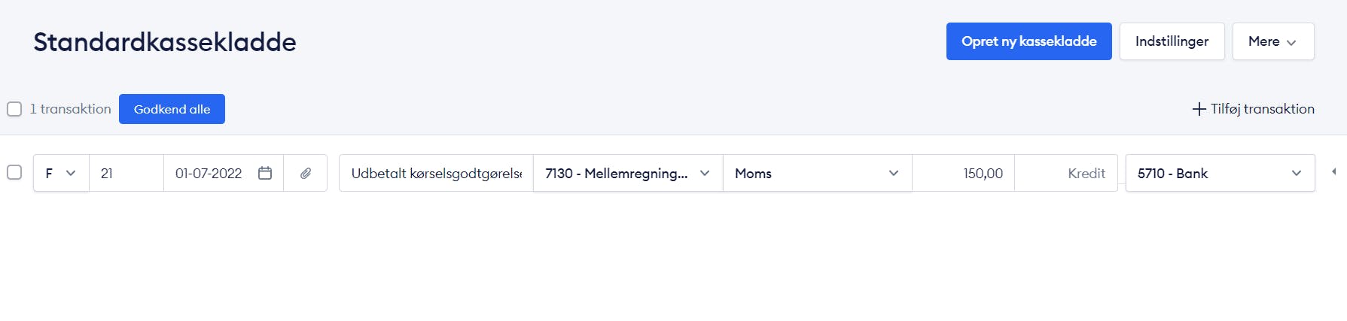
Task: Open the calendar date picker icon
Action: pyautogui.click(x=265, y=173)
